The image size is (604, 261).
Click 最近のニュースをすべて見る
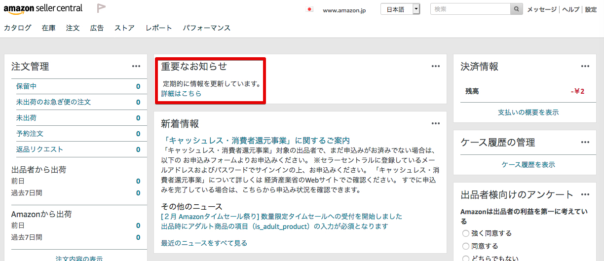(x=204, y=243)
